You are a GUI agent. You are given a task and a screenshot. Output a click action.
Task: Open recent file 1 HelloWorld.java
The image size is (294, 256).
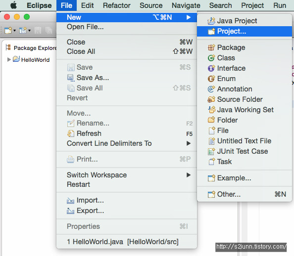127,242
